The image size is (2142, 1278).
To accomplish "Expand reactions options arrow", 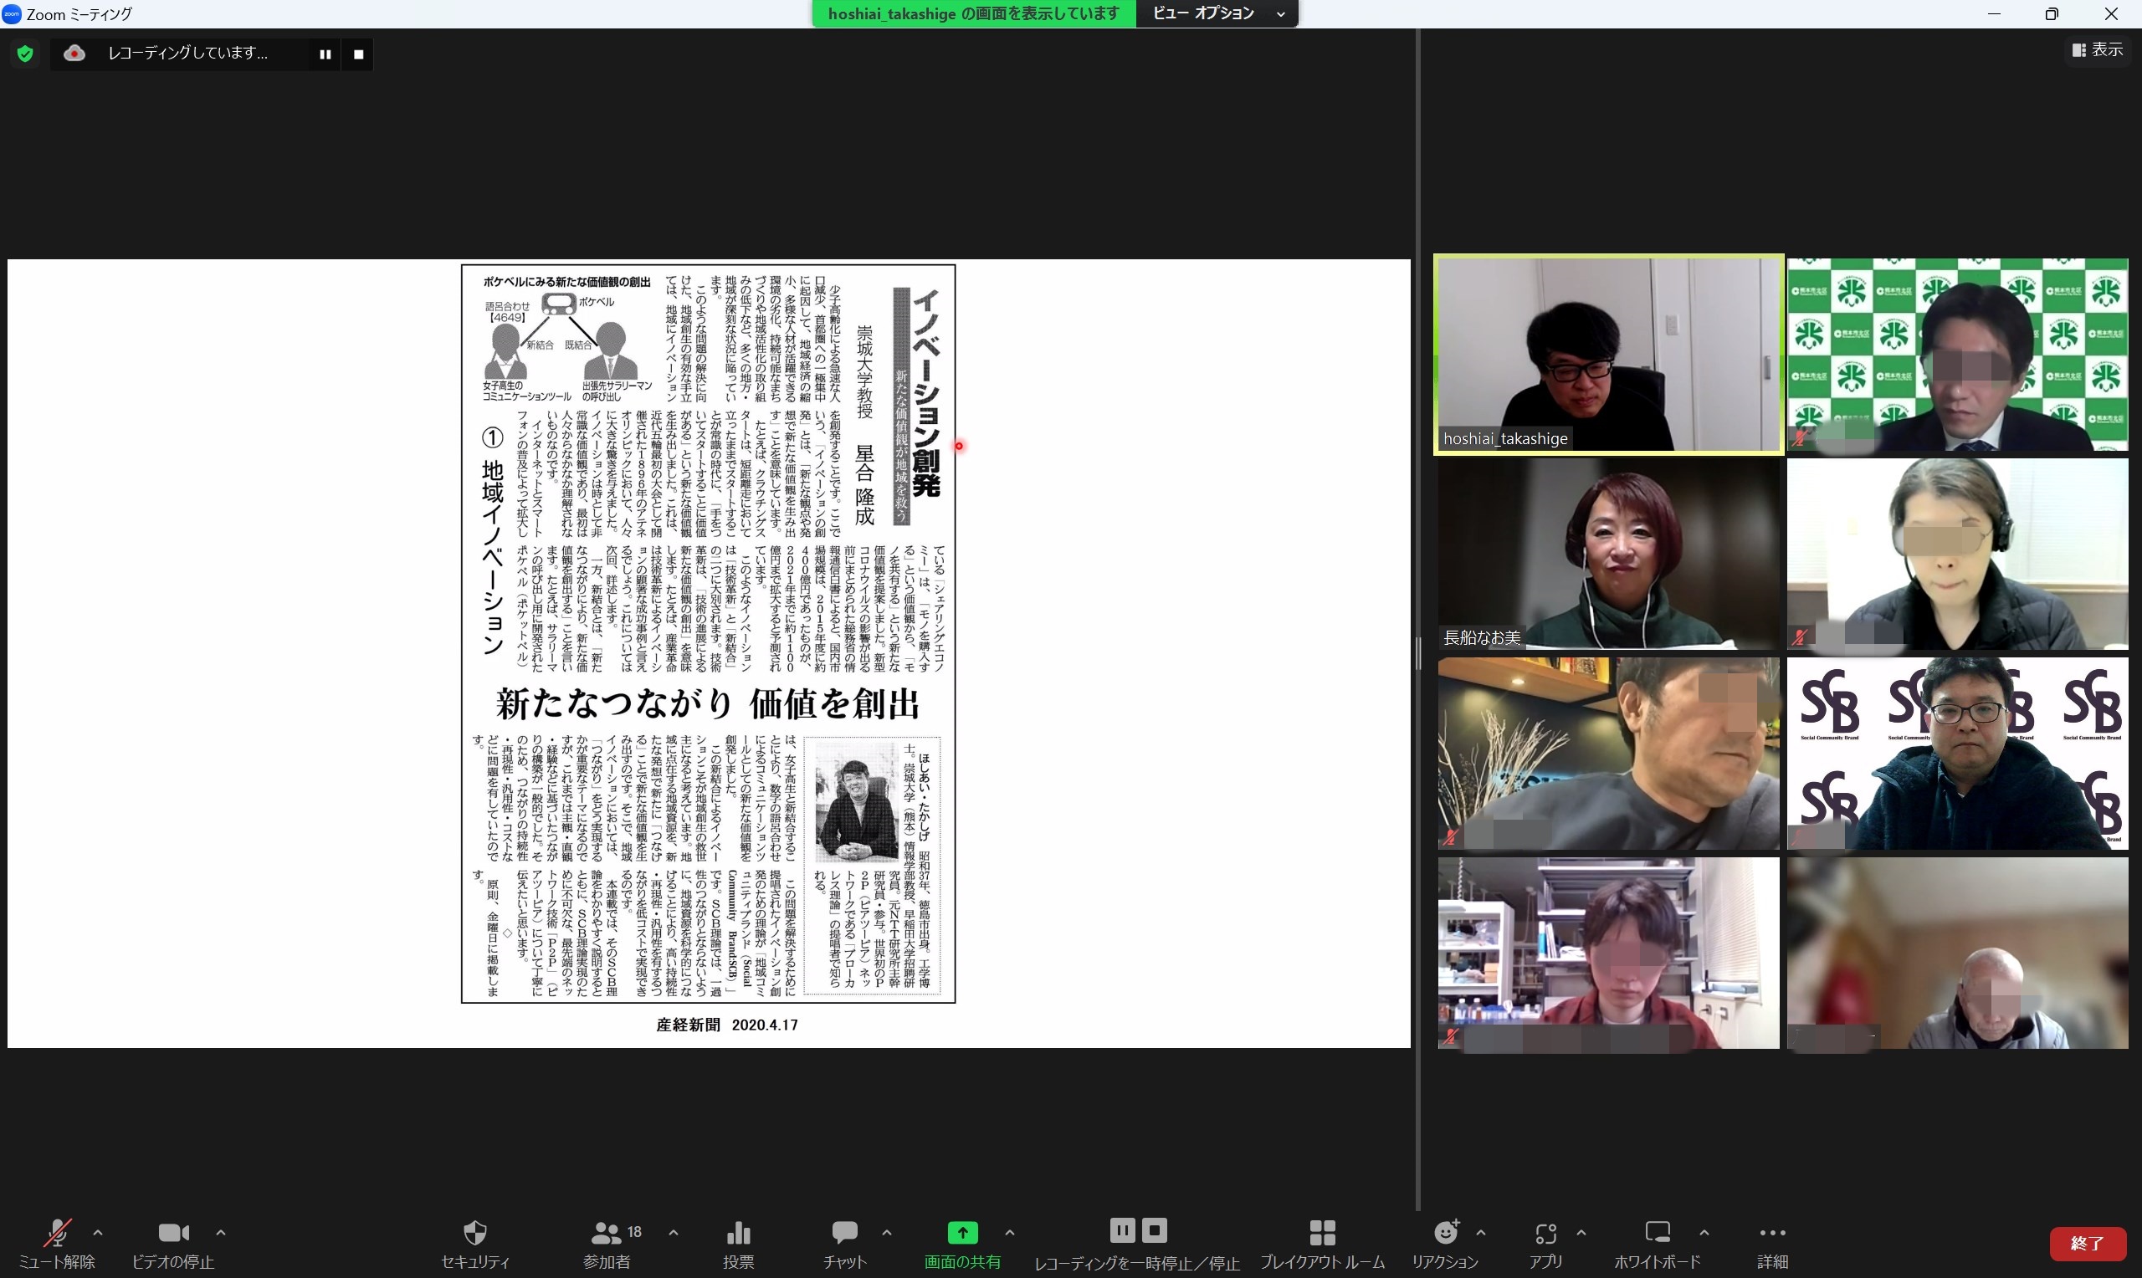I will tap(1481, 1232).
